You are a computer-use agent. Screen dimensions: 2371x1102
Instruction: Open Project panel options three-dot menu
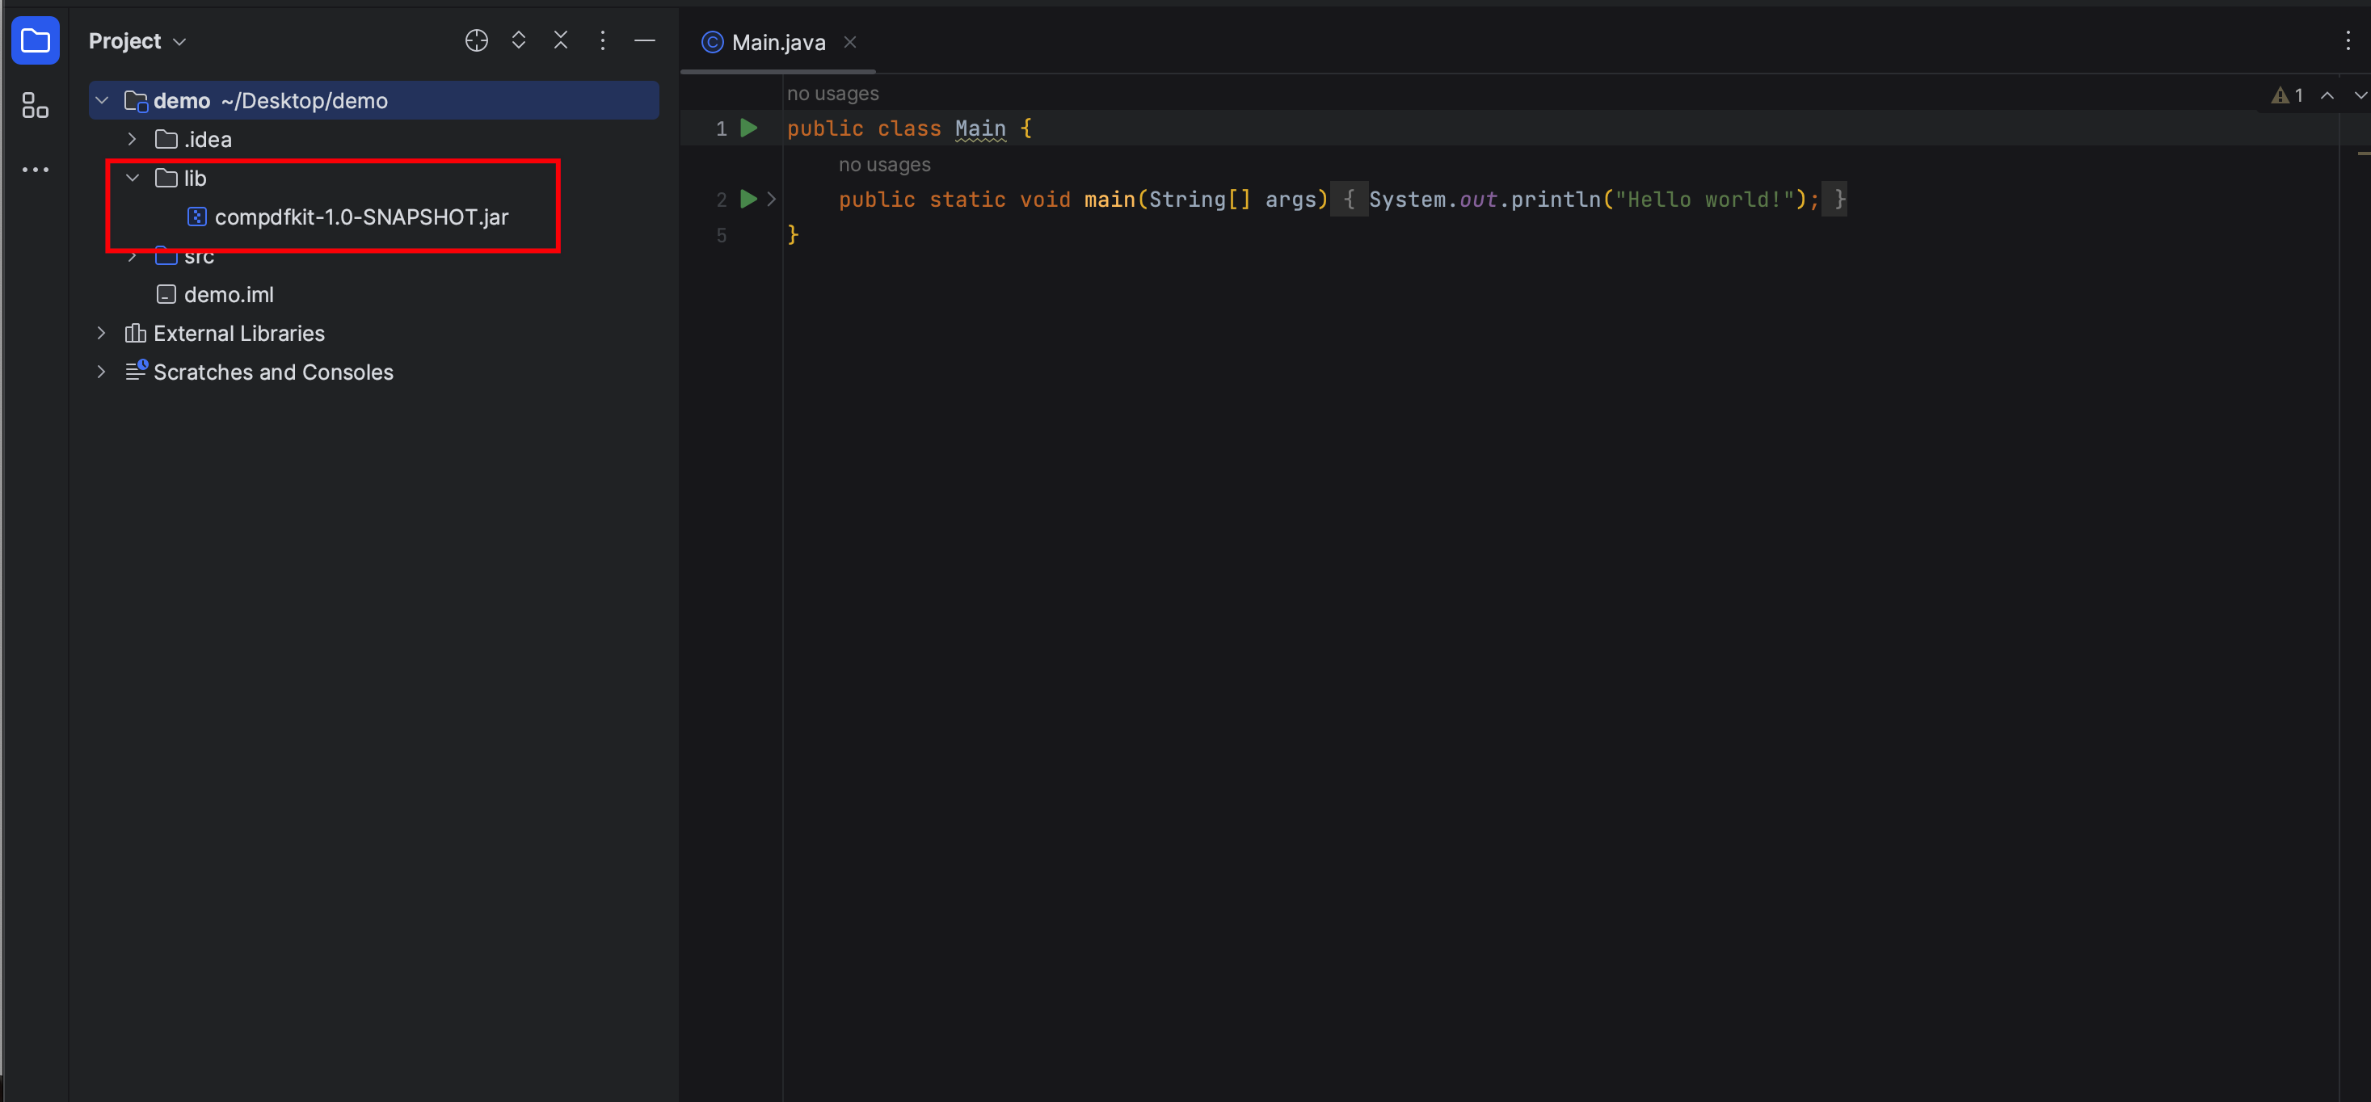point(603,40)
